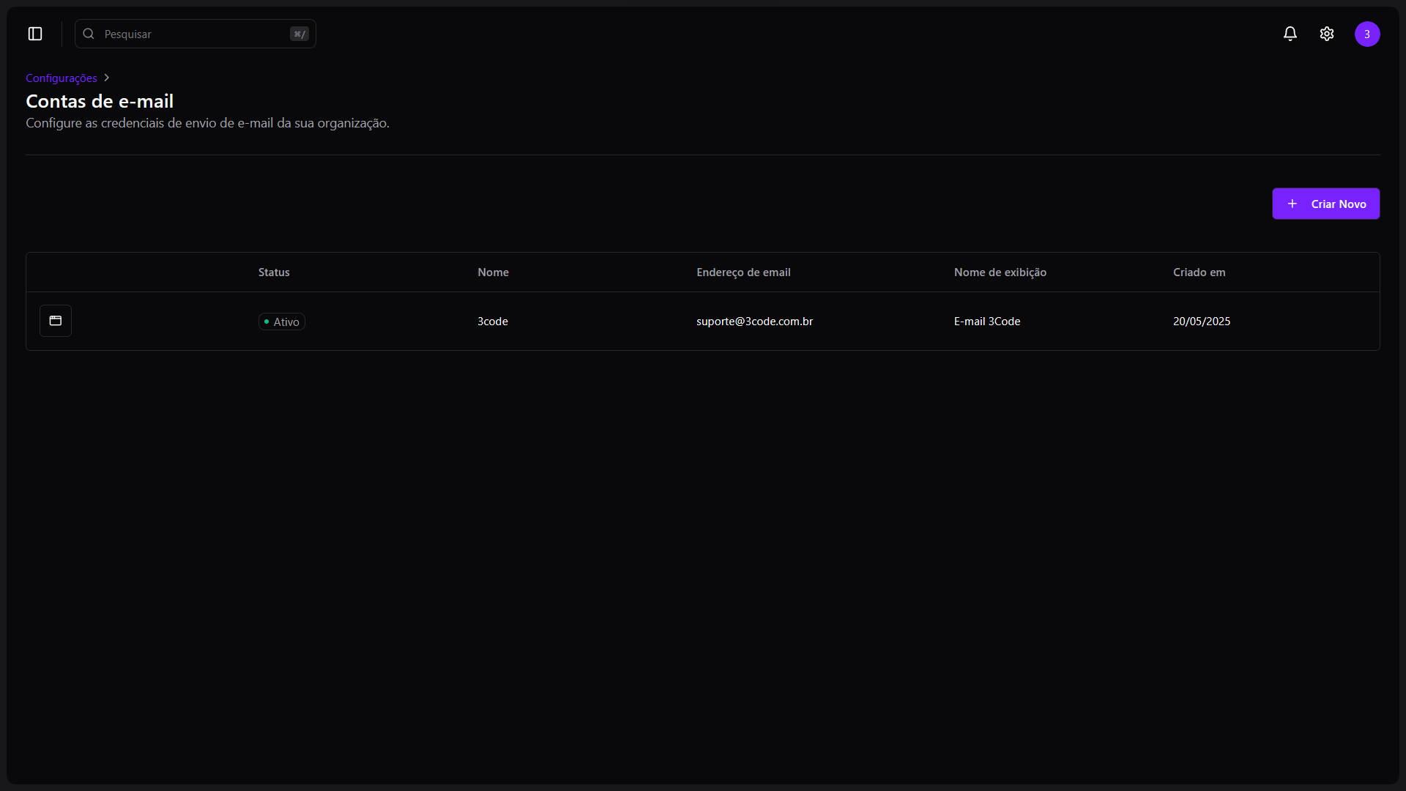Open the settings gear icon

click(x=1327, y=34)
